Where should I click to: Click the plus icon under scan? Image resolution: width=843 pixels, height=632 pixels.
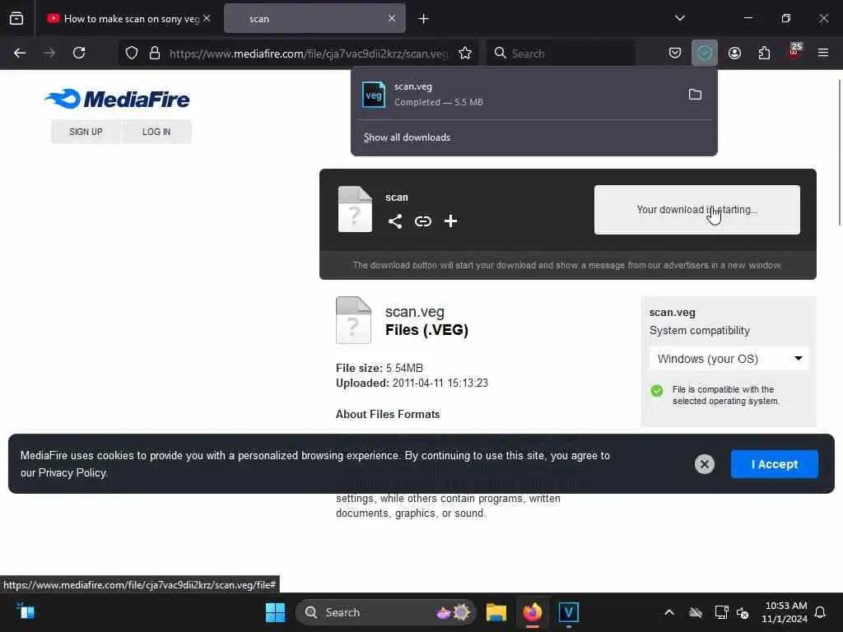pos(450,221)
